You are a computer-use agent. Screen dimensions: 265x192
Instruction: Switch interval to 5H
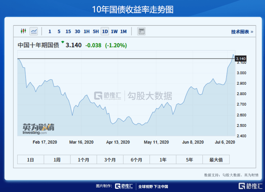[x=96, y=31]
